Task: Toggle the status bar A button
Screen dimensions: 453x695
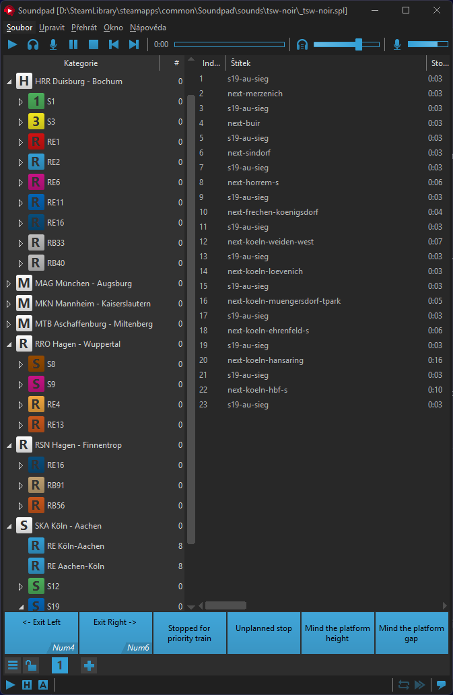Action: point(43,685)
